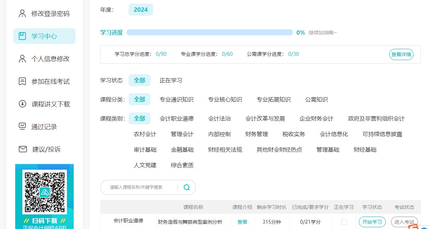Switch course category to 公需知识

pyautogui.click(x=316, y=99)
